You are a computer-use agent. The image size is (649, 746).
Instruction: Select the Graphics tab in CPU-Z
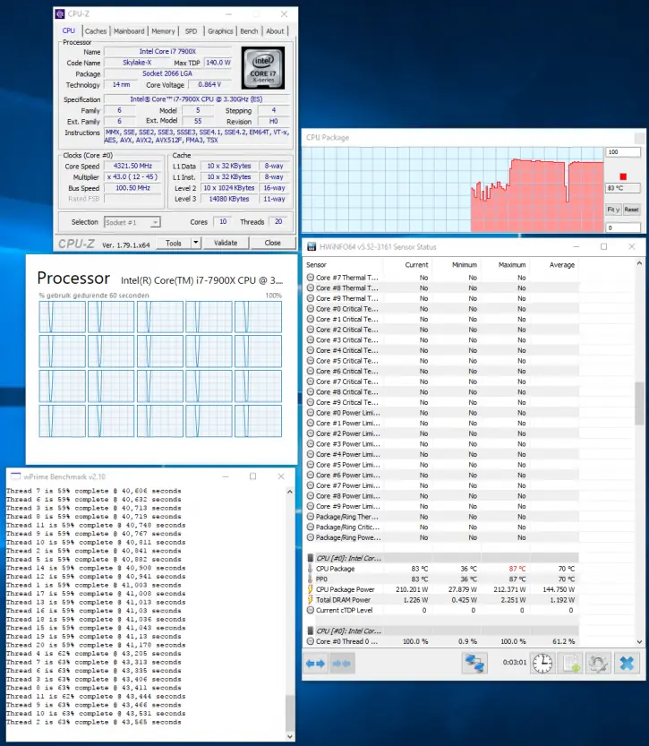pyautogui.click(x=220, y=31)
